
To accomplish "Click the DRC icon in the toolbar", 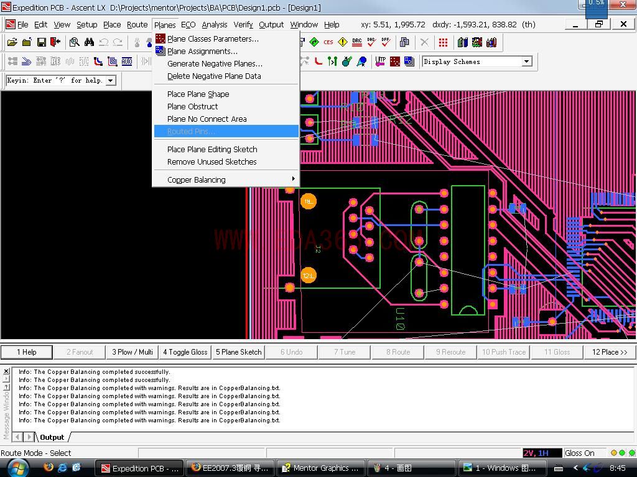I will tap(356, 42).
